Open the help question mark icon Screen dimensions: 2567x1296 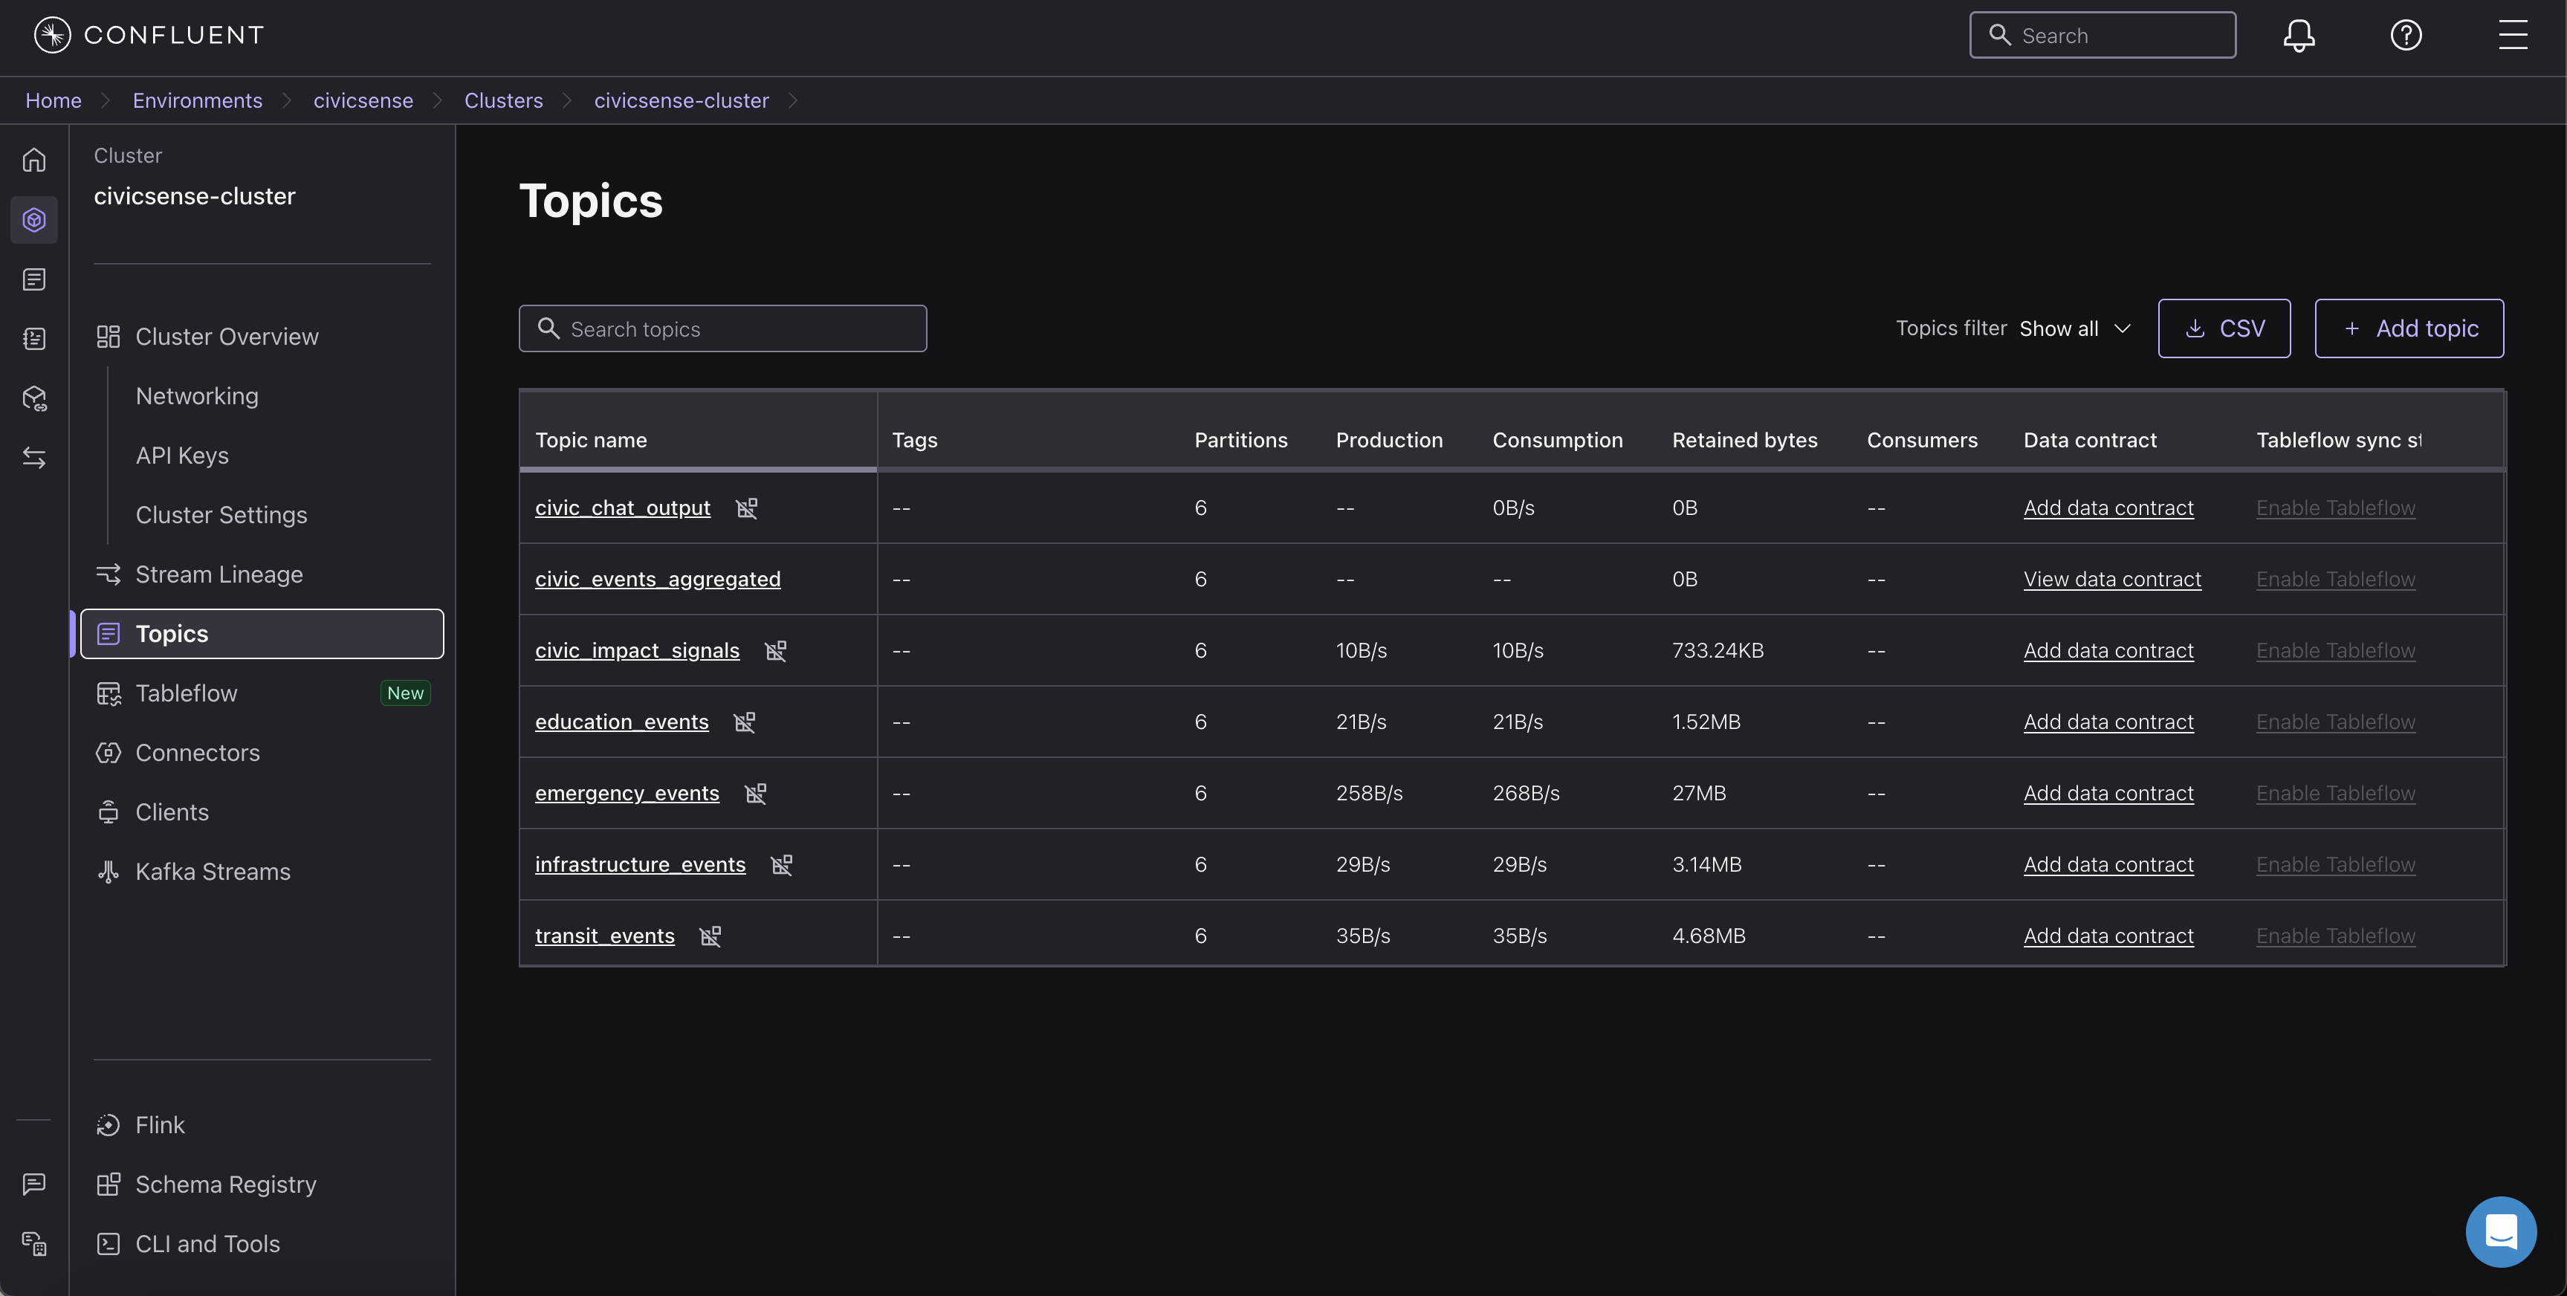click(x=2406, y=36)
